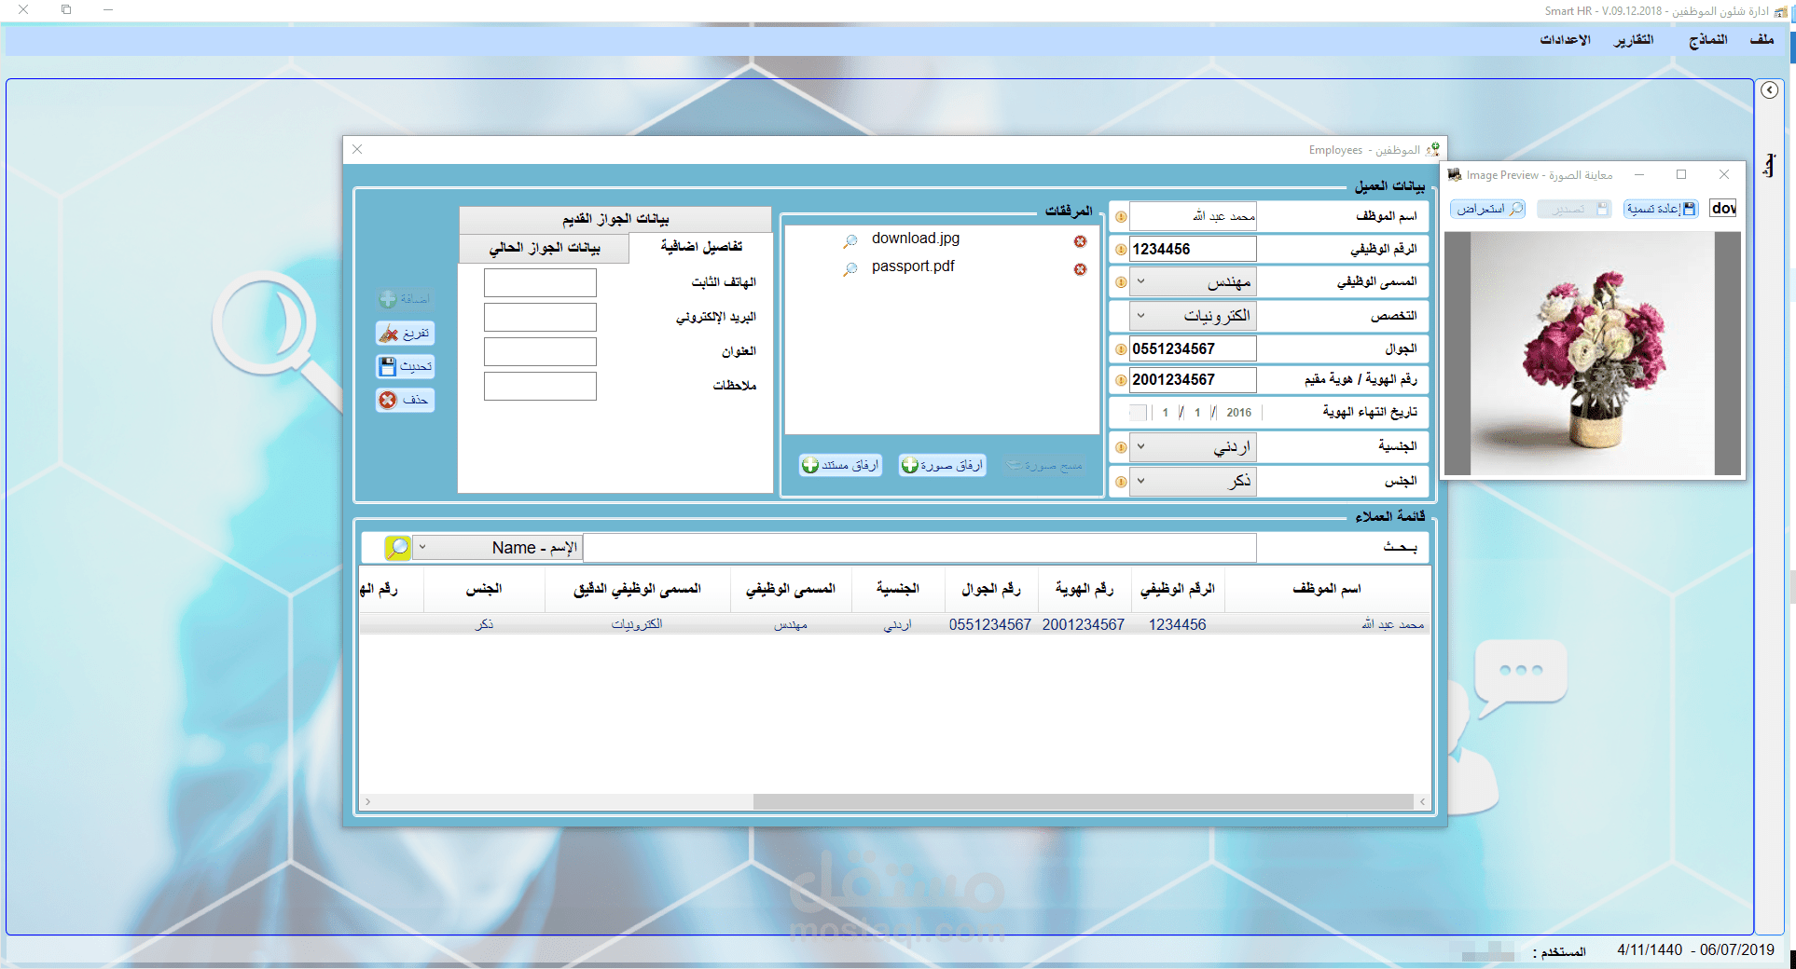Screen dimensions: 1796x969
Task: Click inside the بحث search input field
Action: click(x=923, y=547)
